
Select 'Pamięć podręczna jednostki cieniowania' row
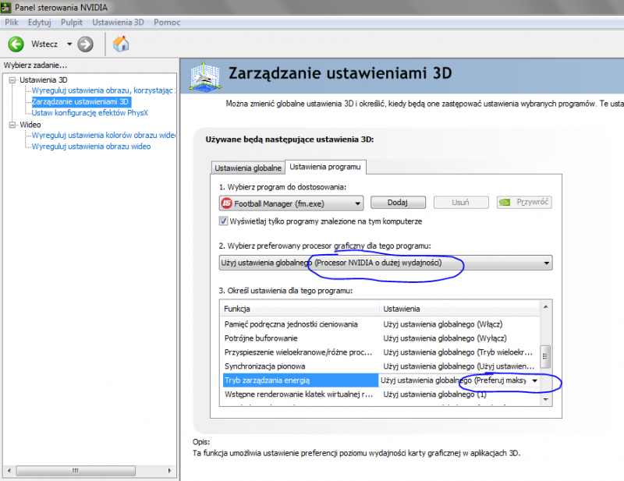(x=380, y=324)
